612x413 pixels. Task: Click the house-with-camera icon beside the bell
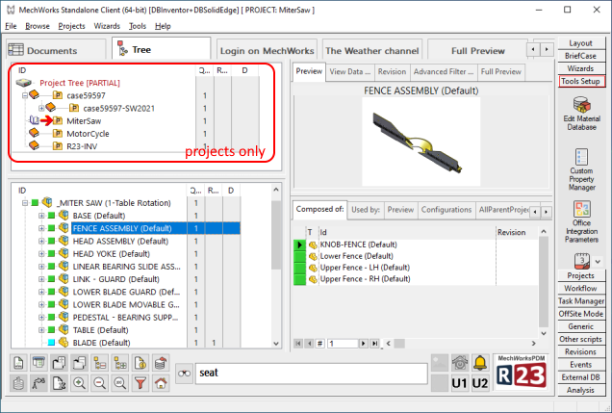[x=460, y=363]
